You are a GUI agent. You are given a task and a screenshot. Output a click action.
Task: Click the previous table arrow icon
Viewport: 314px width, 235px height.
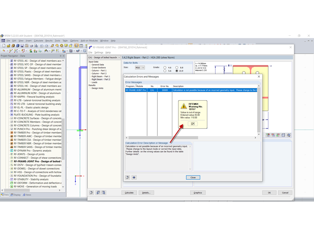[x=98, y=193]
